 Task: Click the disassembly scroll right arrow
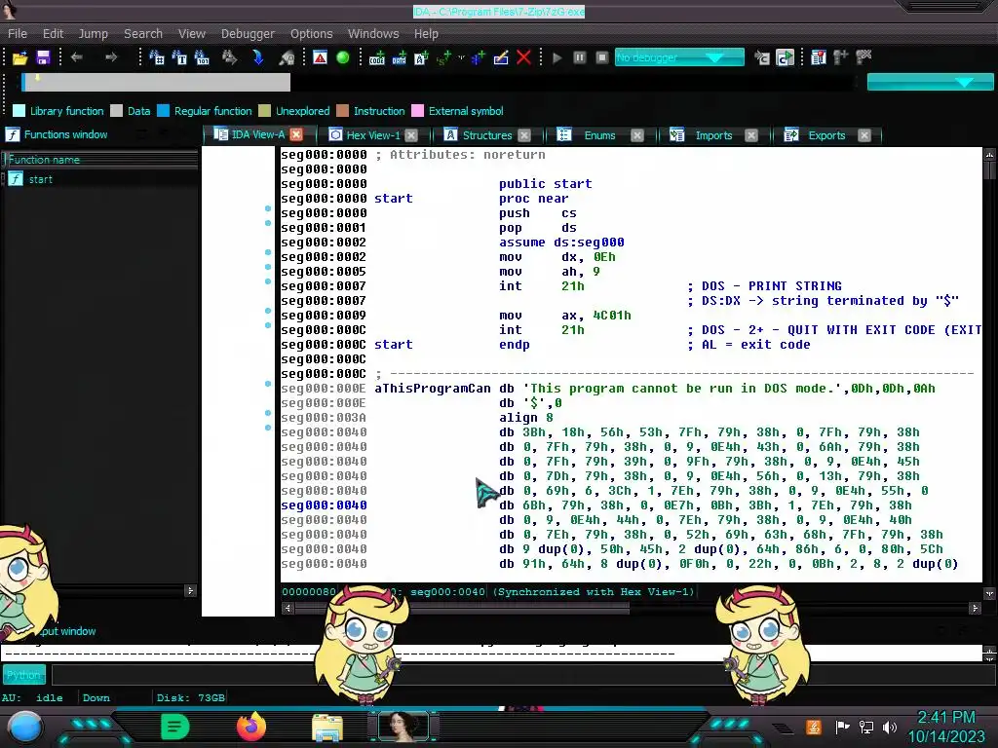975,608
